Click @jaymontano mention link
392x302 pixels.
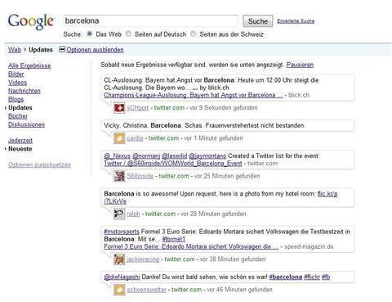point(207,156)
